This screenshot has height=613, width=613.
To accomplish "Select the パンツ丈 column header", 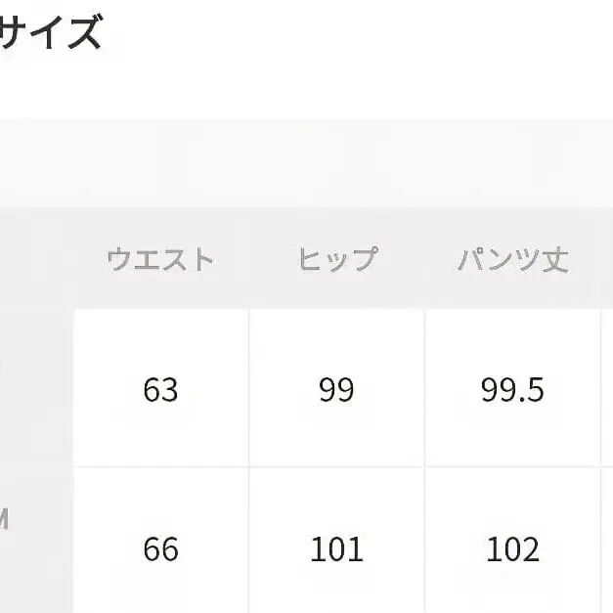I will (512, 260).
